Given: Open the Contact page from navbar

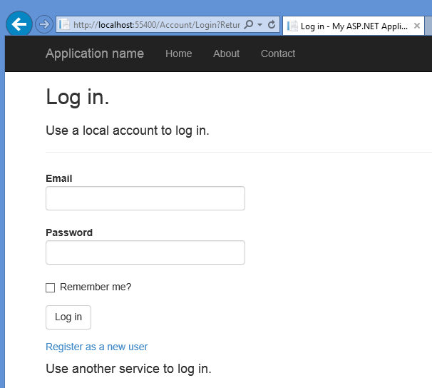Looking at the screenshot, I should coord(277,53).
